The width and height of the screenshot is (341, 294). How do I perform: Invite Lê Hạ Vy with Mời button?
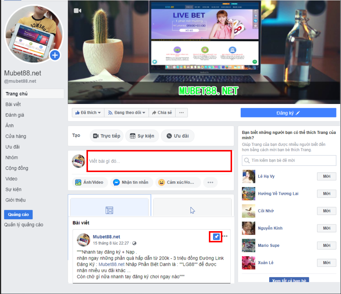326,177
